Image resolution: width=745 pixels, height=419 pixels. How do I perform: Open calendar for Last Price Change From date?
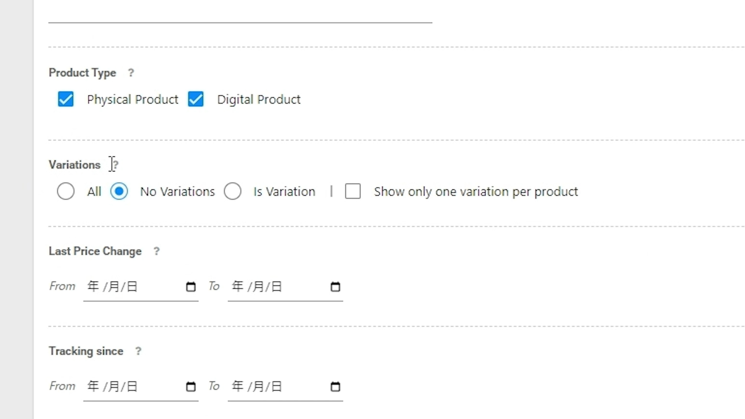tap(191, 287)
